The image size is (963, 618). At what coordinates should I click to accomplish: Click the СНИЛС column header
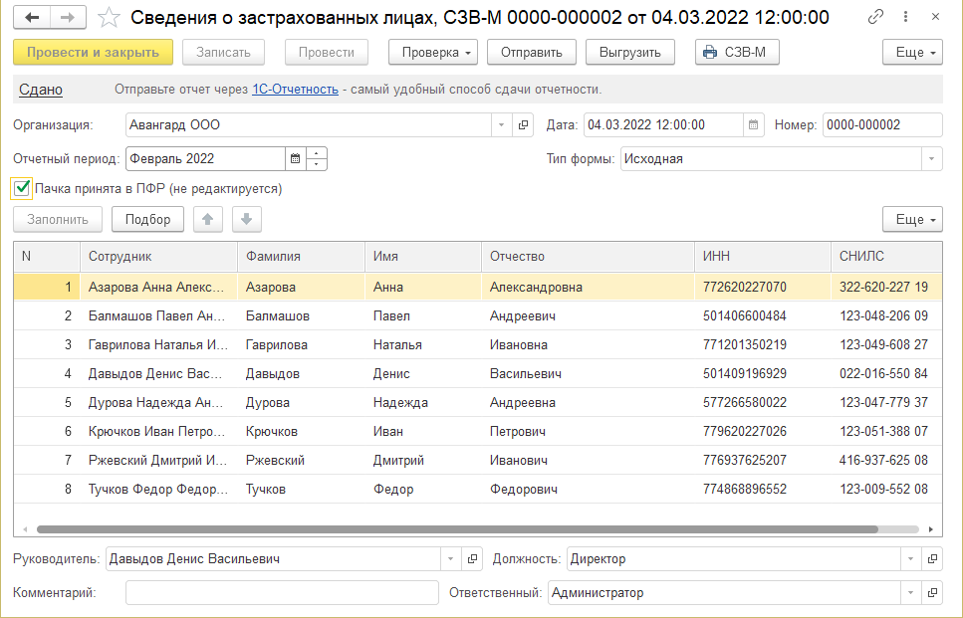click(887, 257)
